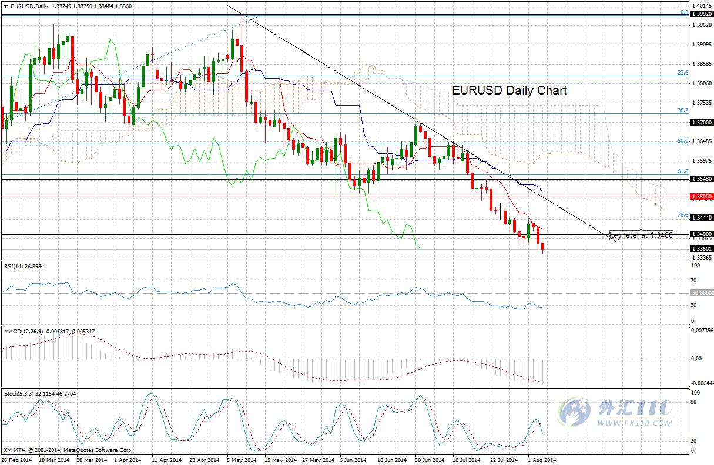Select the 23.6 Fibonacci level label
714x465 pixels.
tap(683, 73)
